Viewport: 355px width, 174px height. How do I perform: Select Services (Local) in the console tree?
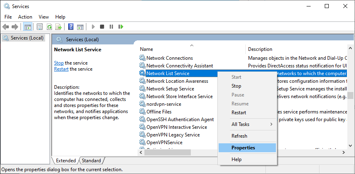[27, 38]
